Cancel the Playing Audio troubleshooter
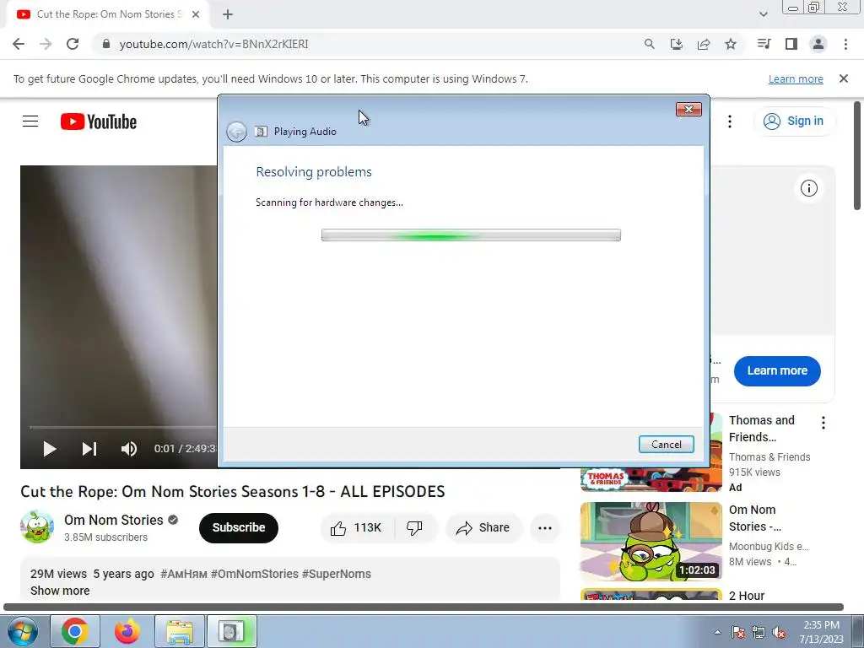Viewport: 864px width, 648px height. [667, 444]
